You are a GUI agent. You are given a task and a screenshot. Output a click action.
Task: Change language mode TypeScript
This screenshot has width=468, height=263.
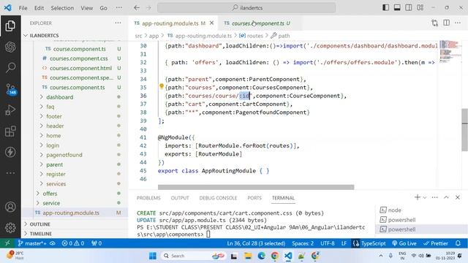tap(373, 243)
